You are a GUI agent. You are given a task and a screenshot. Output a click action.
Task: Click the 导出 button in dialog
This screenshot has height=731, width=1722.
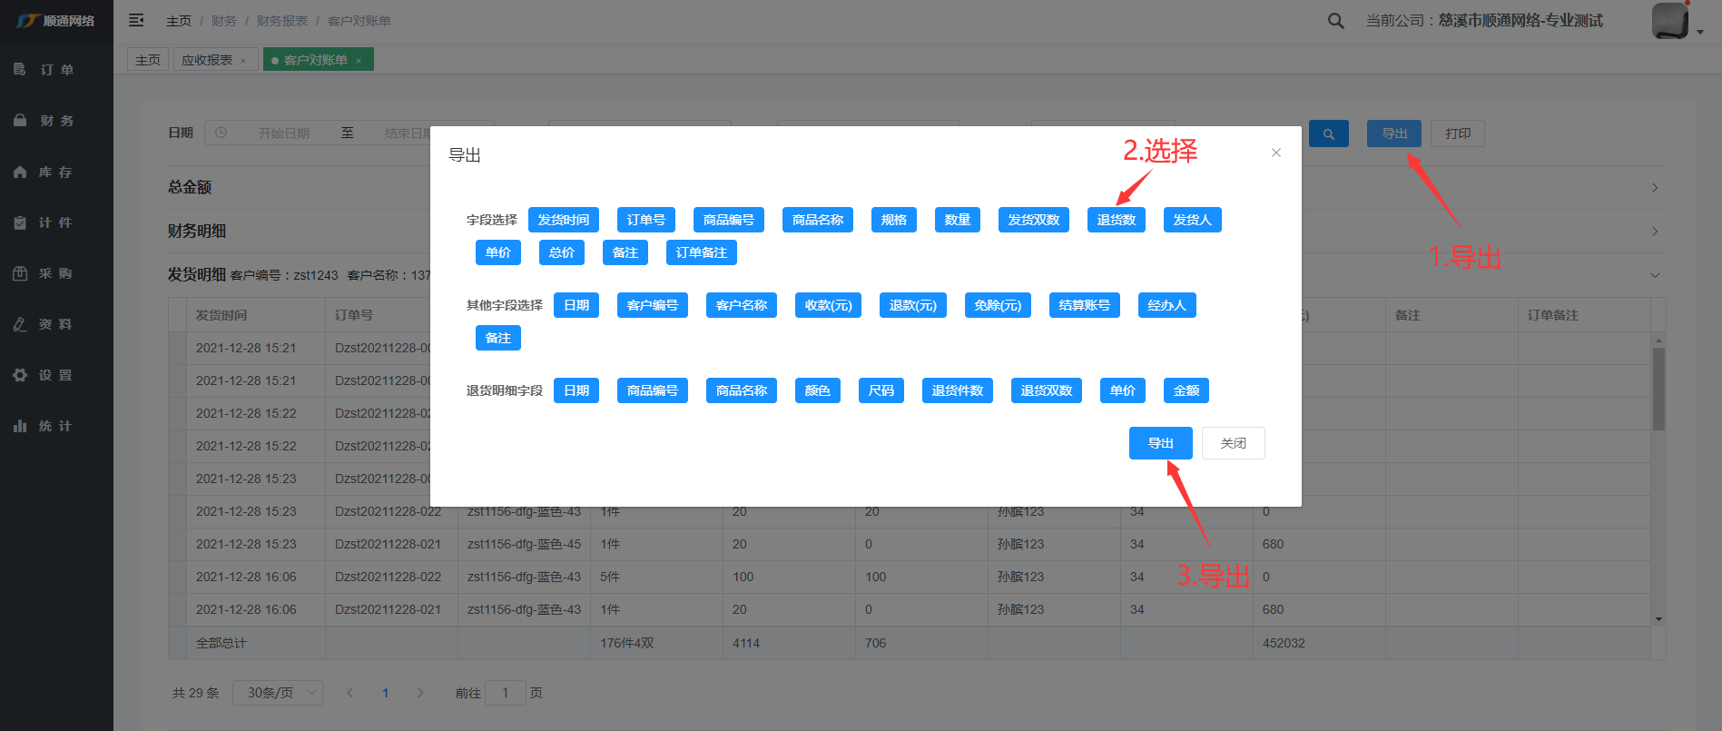coord(1160,443)
